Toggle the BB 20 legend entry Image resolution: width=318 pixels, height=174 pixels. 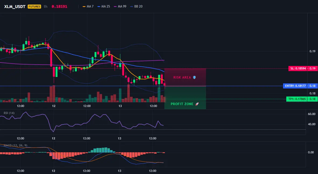point(136,6)
